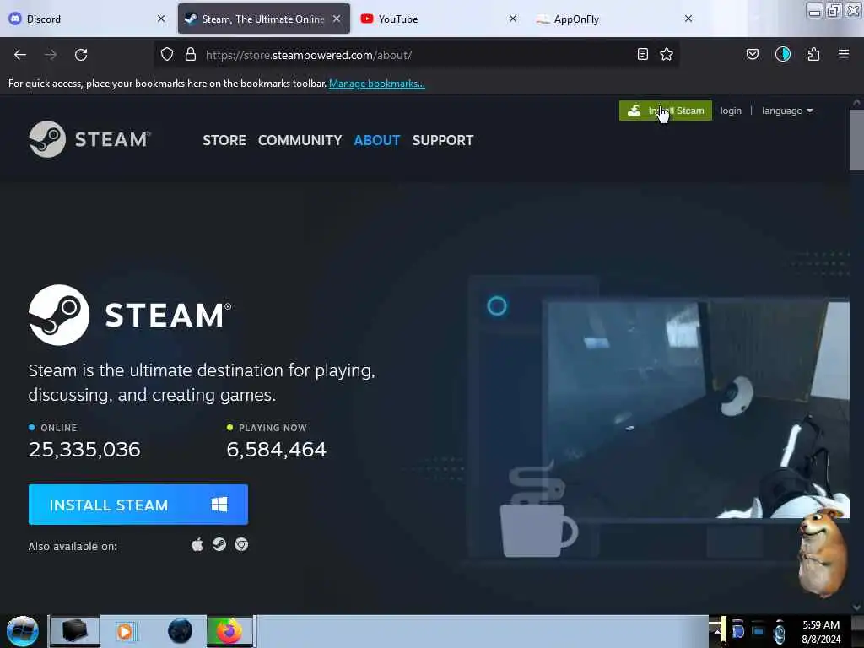The width and height of the screenshot is (864, 648).
Task: Click the online count 25,335,036
Action: (x=84, y=450)
